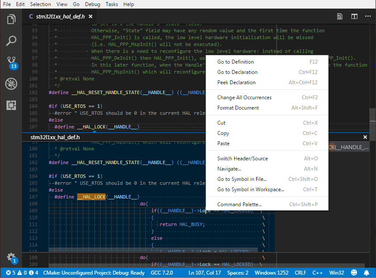Send feedback using the smiley icon
This screenshot has width=376, height=278.
point(354,272)
